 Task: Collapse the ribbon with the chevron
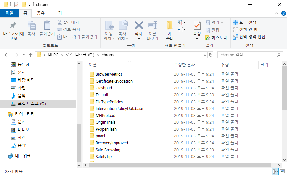point(277,13)
